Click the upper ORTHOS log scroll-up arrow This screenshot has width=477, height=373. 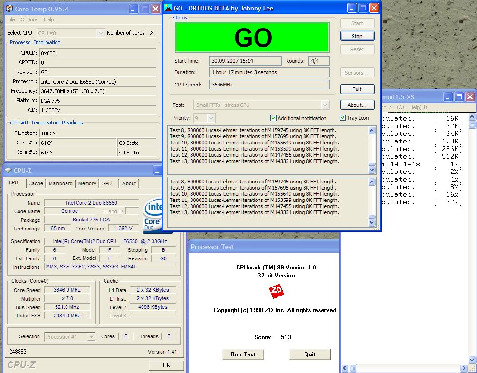coord(372,131)
